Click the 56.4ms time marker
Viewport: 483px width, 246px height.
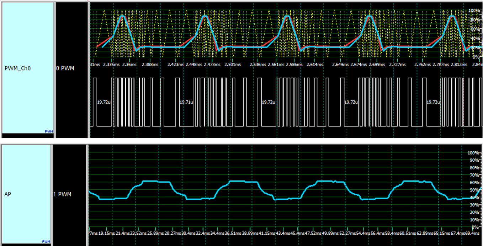pos(377,234)
